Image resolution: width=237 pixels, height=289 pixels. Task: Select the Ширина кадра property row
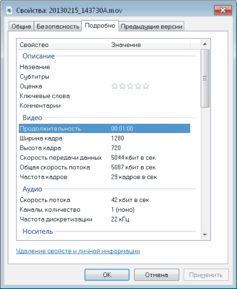click(103, 138)
